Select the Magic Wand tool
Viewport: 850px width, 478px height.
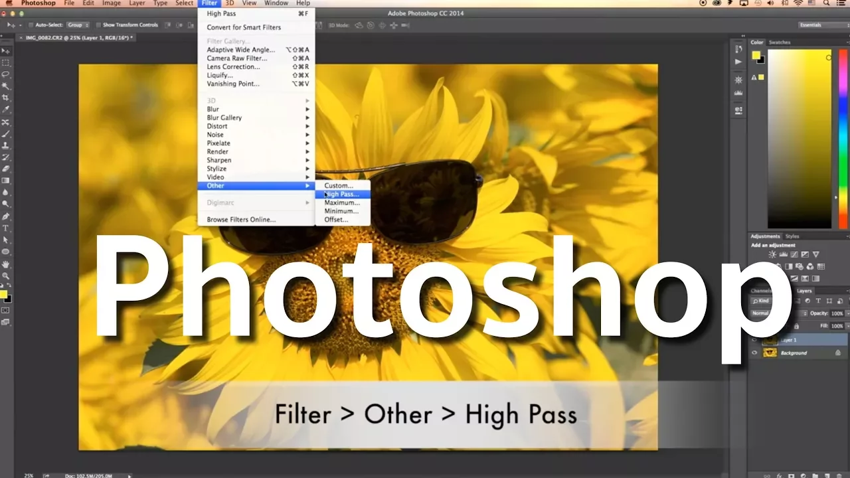tap(6, 86)
